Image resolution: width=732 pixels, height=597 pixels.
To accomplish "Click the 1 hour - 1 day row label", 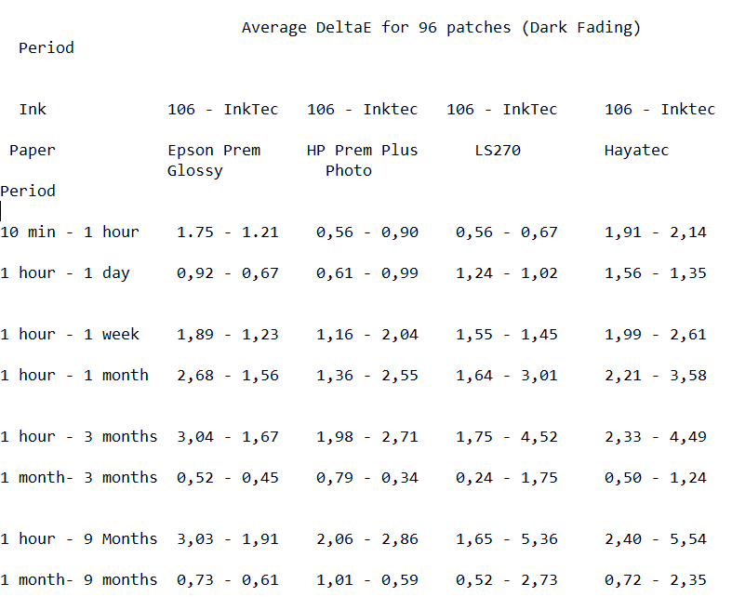I will click(x=65, y=272).
